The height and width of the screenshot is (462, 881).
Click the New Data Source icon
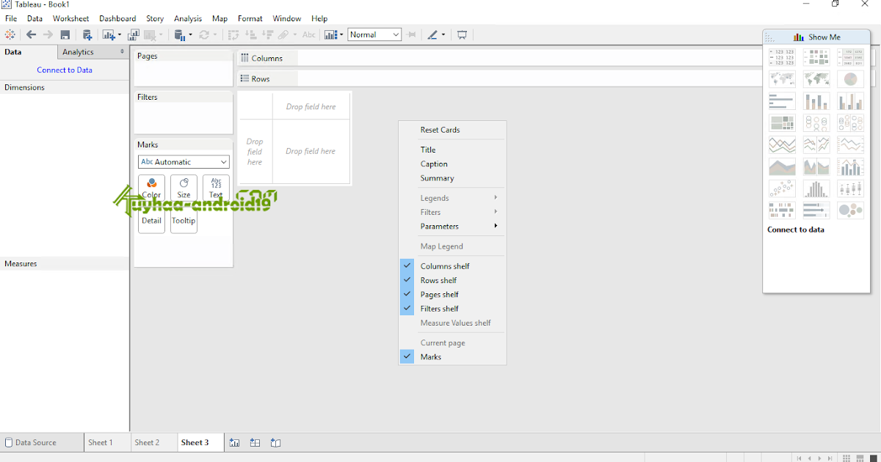(x=87, y=34)
